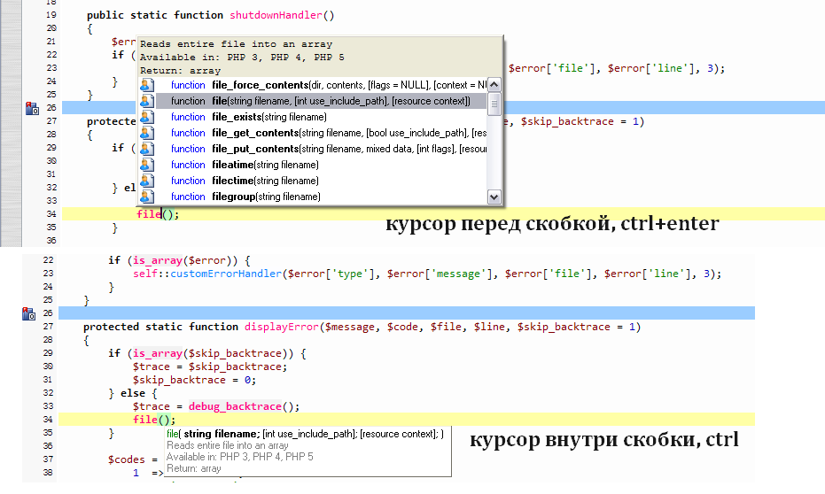Click $skip_backtrace = 1 parameter in top editor
The width and height of the screenshot is (825, 494).
tap(579, 121)
